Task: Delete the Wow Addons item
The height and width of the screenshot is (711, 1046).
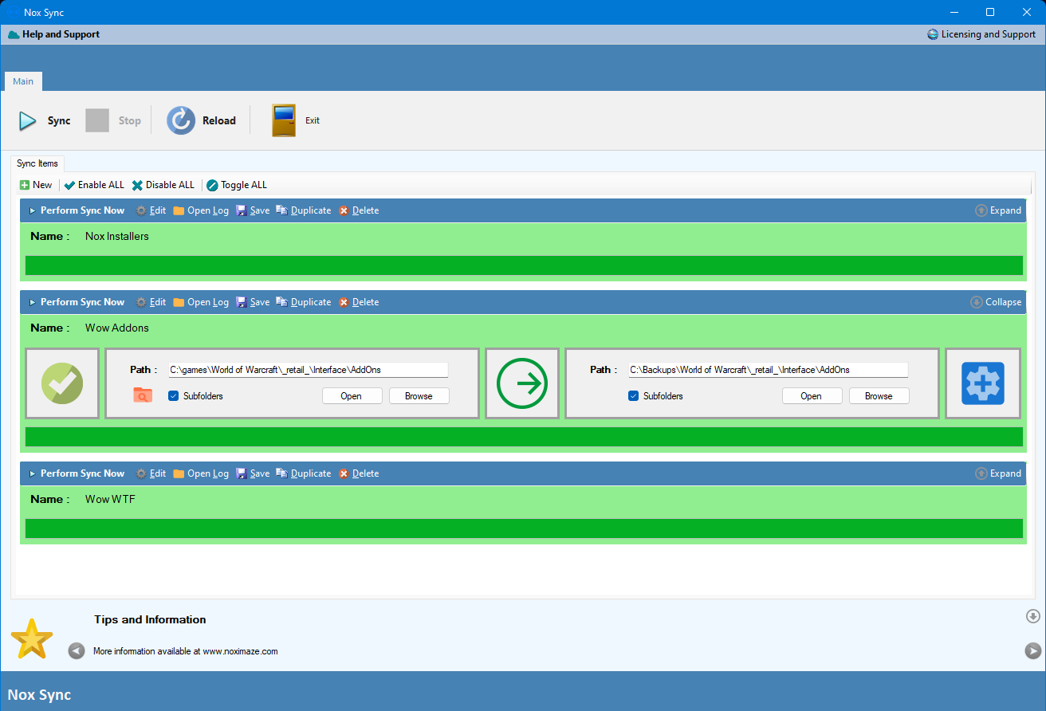Action: tap(359, 302)
